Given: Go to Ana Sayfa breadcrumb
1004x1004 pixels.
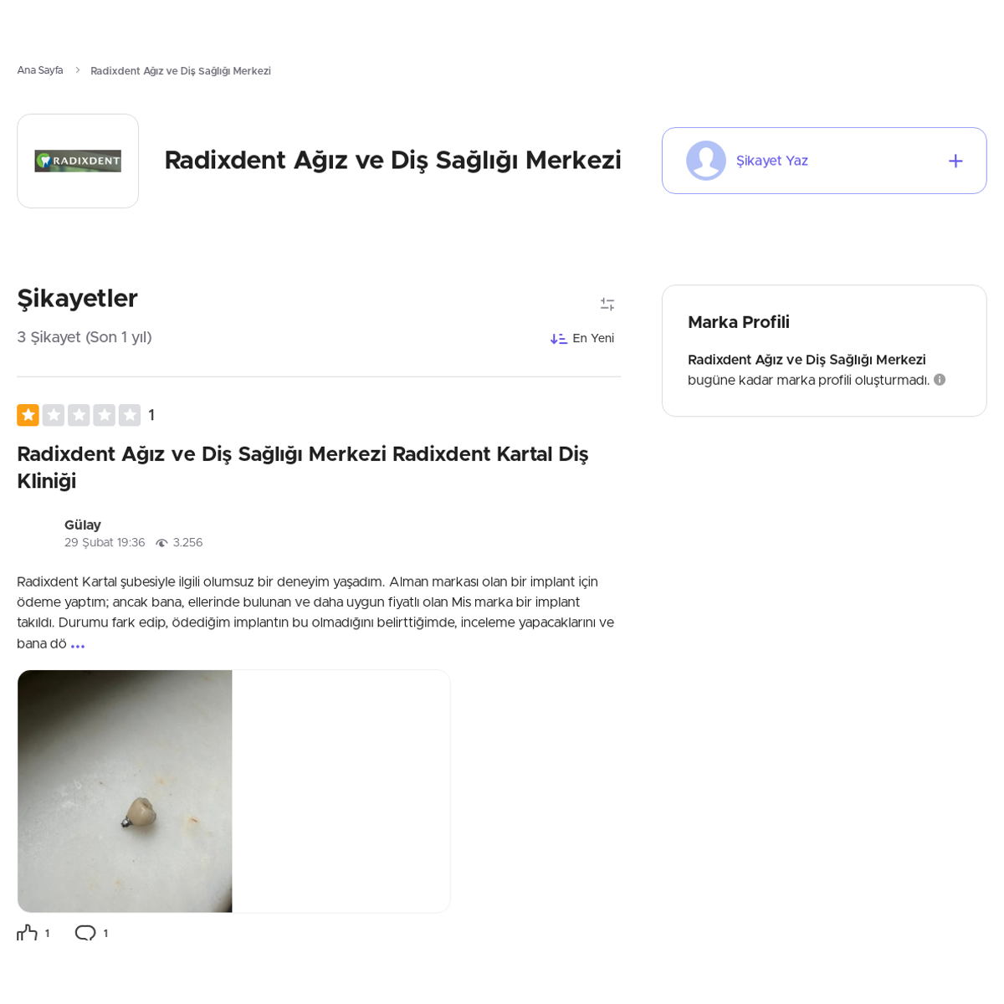Looking at the screenshot, I should pyautogui.click(x=40, y=70).
